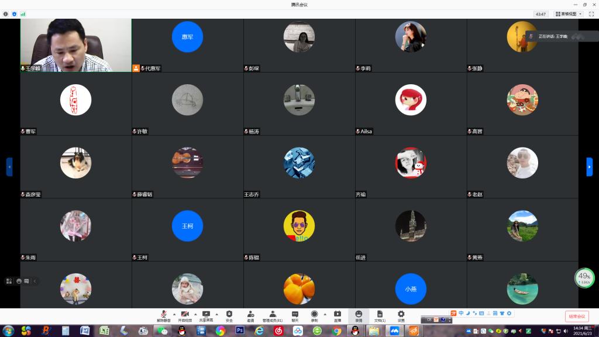
Task: Click the meeting info icon at top-left
Action: pyautogui.click(x=6, y=13)
